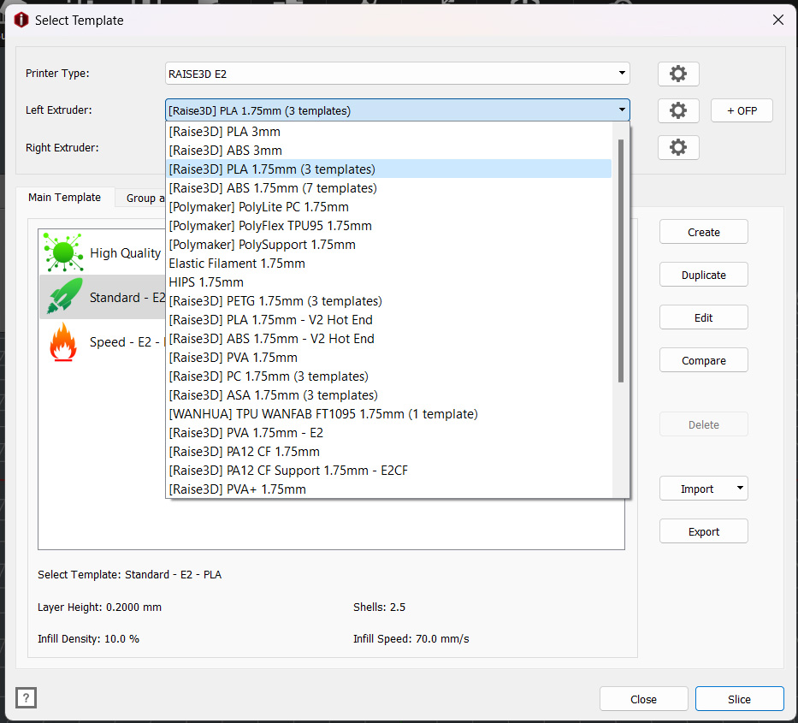
Task: Click the High Quality template green icon
Action: pyautogui.click(x=63, y=252)
